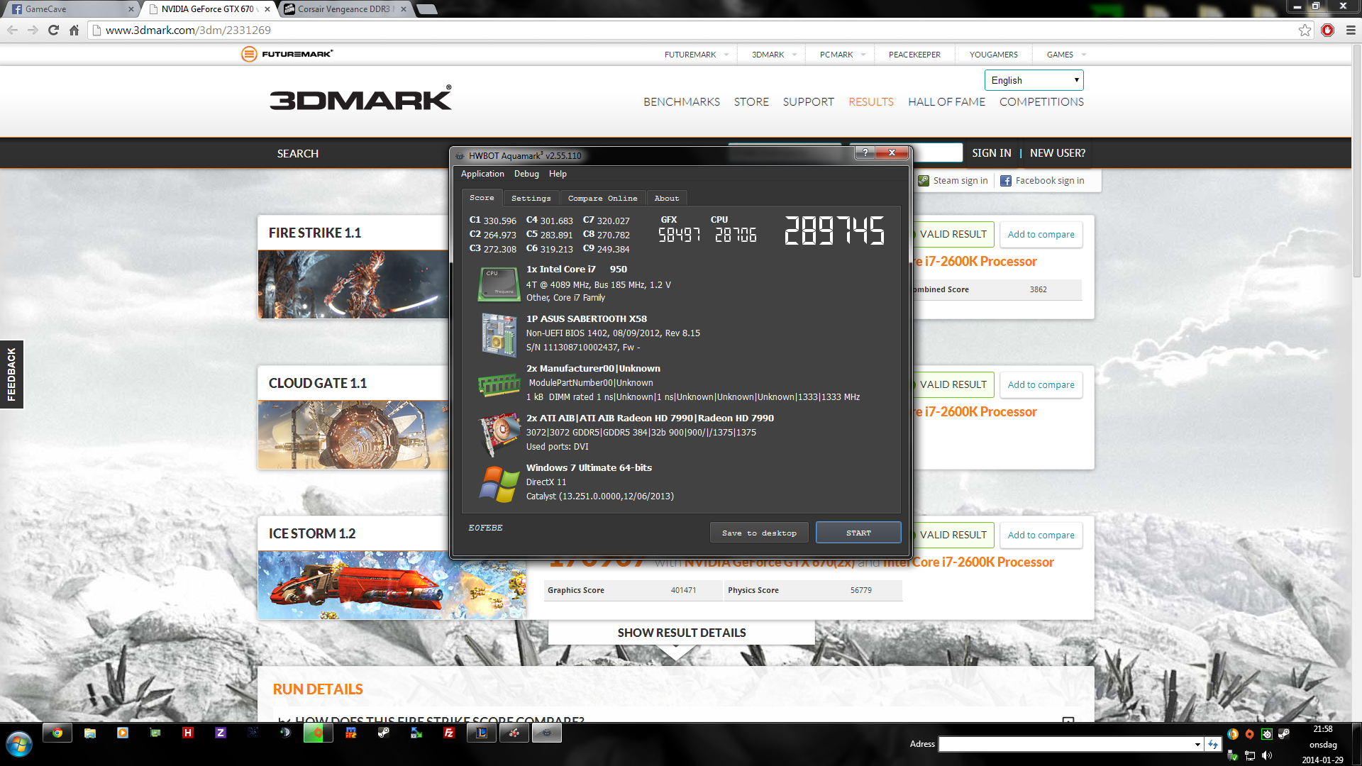
Task: Open Chrome from the taskbar
Action: 57,733
